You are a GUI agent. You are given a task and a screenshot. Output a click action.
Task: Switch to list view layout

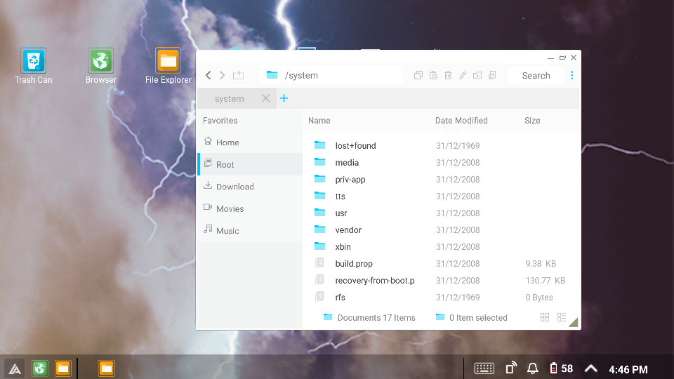tap(562, 317)
